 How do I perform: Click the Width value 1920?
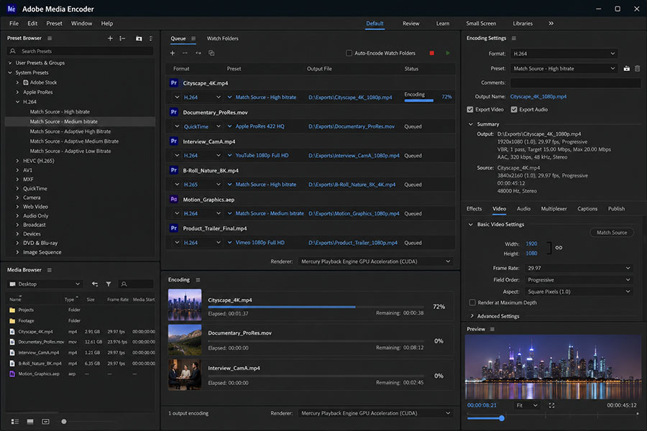click(x=531, y=244)
